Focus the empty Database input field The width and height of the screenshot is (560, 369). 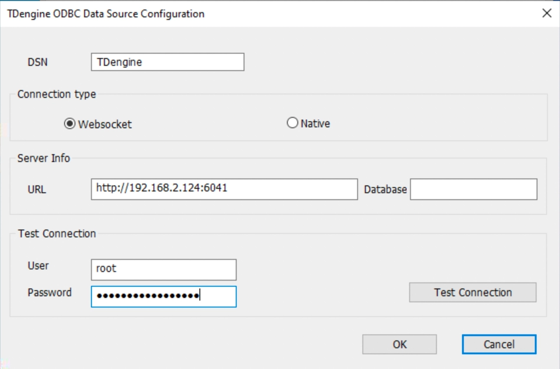click(x=473, y=189)
